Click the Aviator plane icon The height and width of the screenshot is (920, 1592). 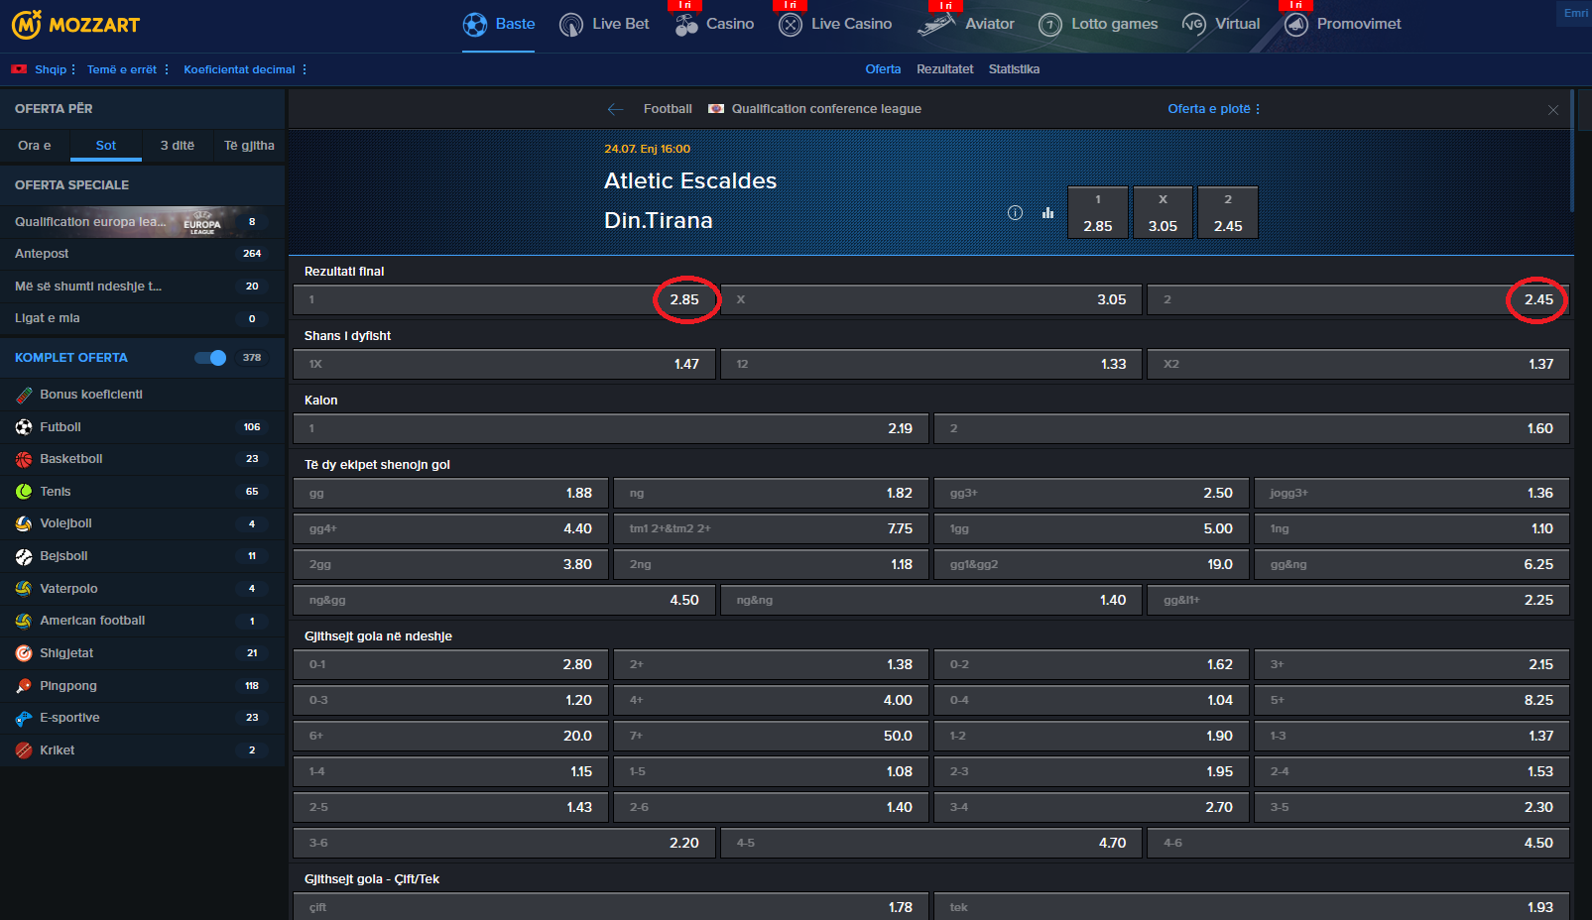click(x=936, y=25)
